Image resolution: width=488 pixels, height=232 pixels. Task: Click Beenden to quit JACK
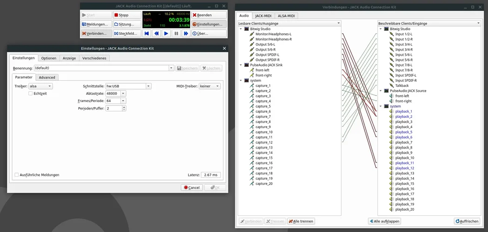point(207,15)
